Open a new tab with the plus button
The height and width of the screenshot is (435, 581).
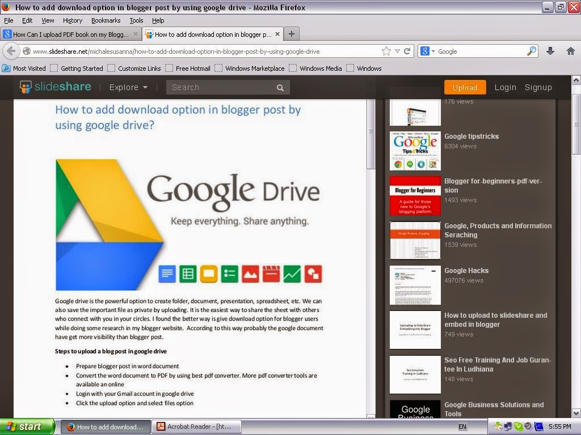click(x=292, y=34)
